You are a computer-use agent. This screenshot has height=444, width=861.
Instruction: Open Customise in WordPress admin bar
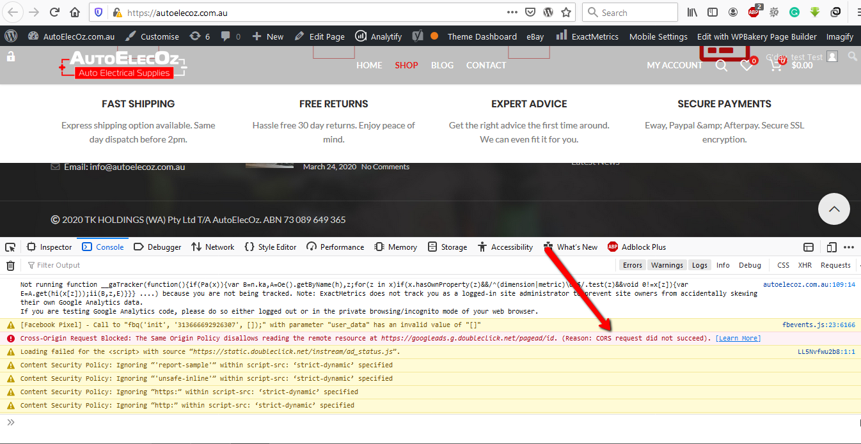coord(152,36)
